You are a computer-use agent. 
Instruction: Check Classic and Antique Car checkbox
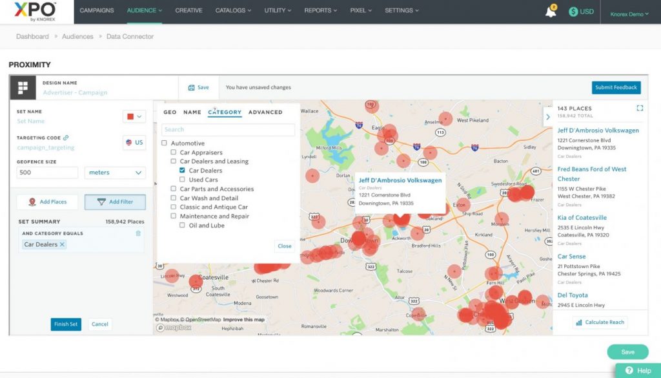point(173,207)
